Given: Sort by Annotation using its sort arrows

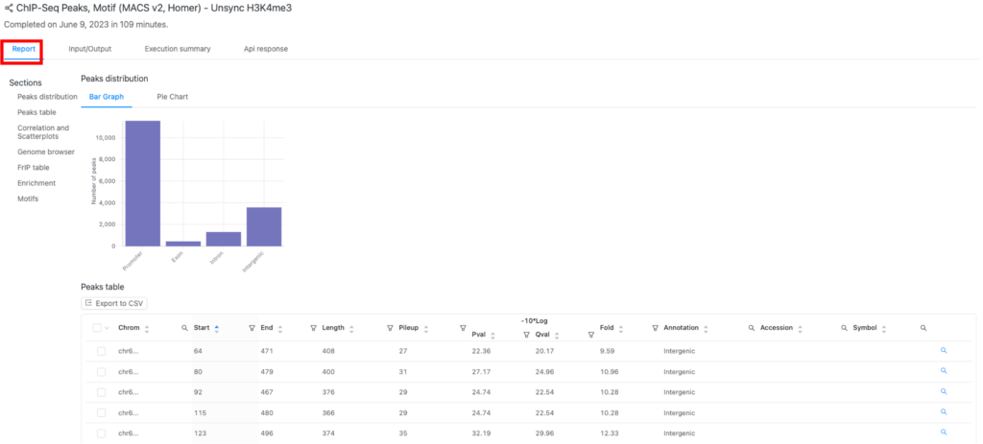Looking at the screenshot, I should click(x=706, y=328).
